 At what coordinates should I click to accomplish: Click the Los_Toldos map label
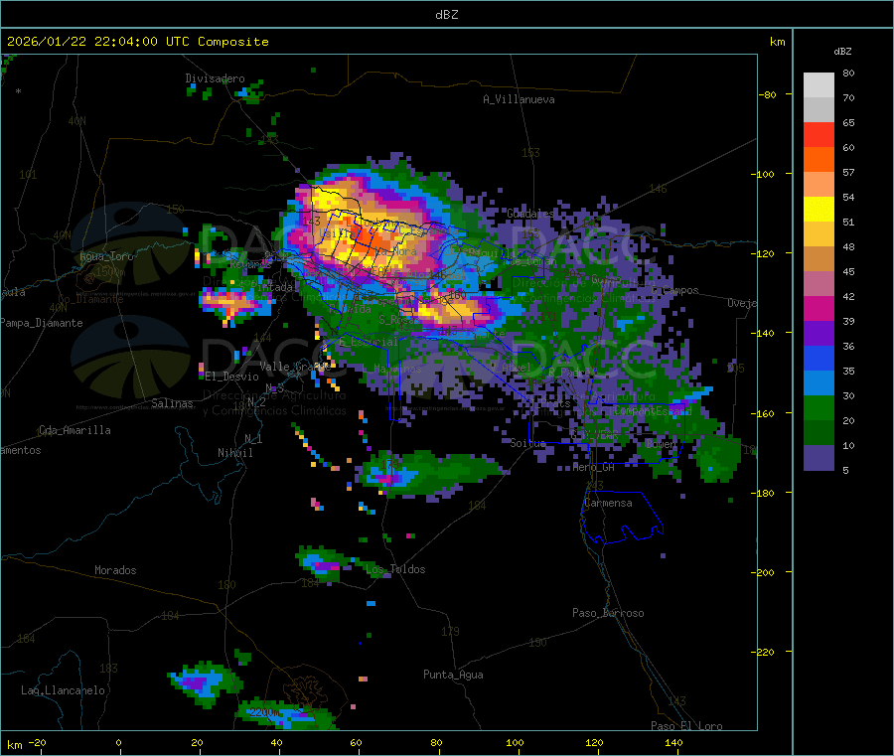(395, 569)
